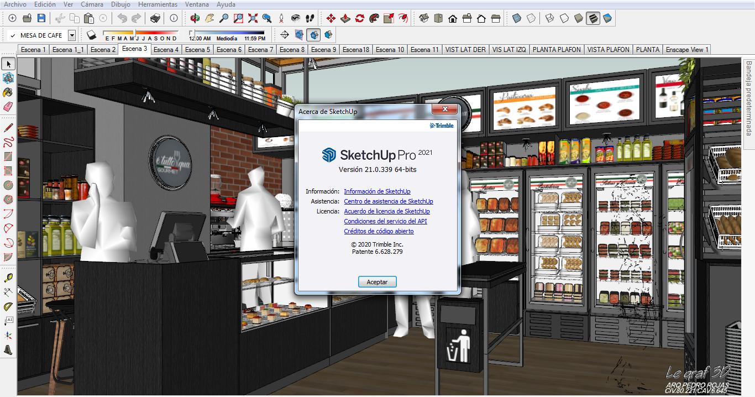Screen dimensions: 755x397
Task: Open the Cámara menu
Action: 92,4
